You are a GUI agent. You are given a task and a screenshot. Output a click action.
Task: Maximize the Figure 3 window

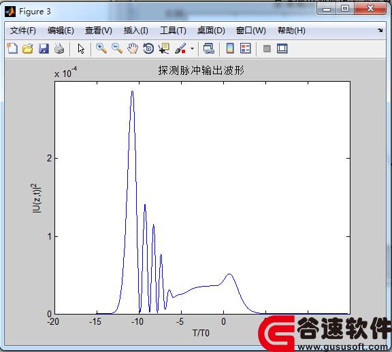tap(345, 9)
